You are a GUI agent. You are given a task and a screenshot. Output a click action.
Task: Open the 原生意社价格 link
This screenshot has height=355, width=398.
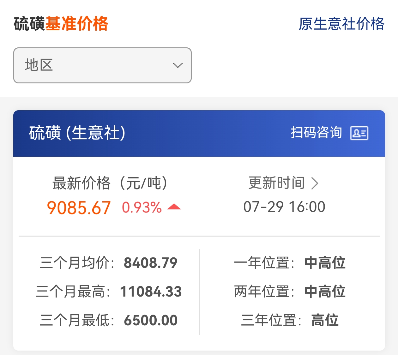pos(341,24)
